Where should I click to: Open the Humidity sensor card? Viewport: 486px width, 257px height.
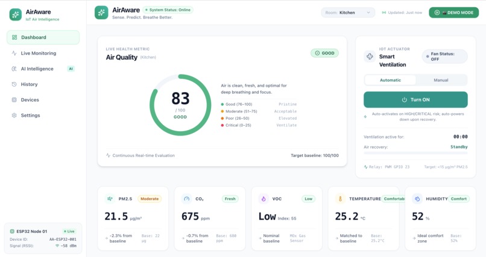tap(440, 218)
